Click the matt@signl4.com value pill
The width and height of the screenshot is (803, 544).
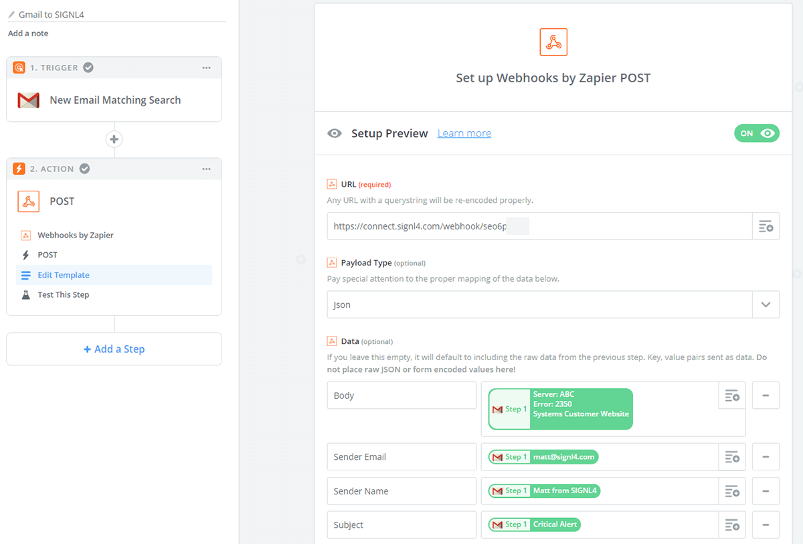click(543, 457)
